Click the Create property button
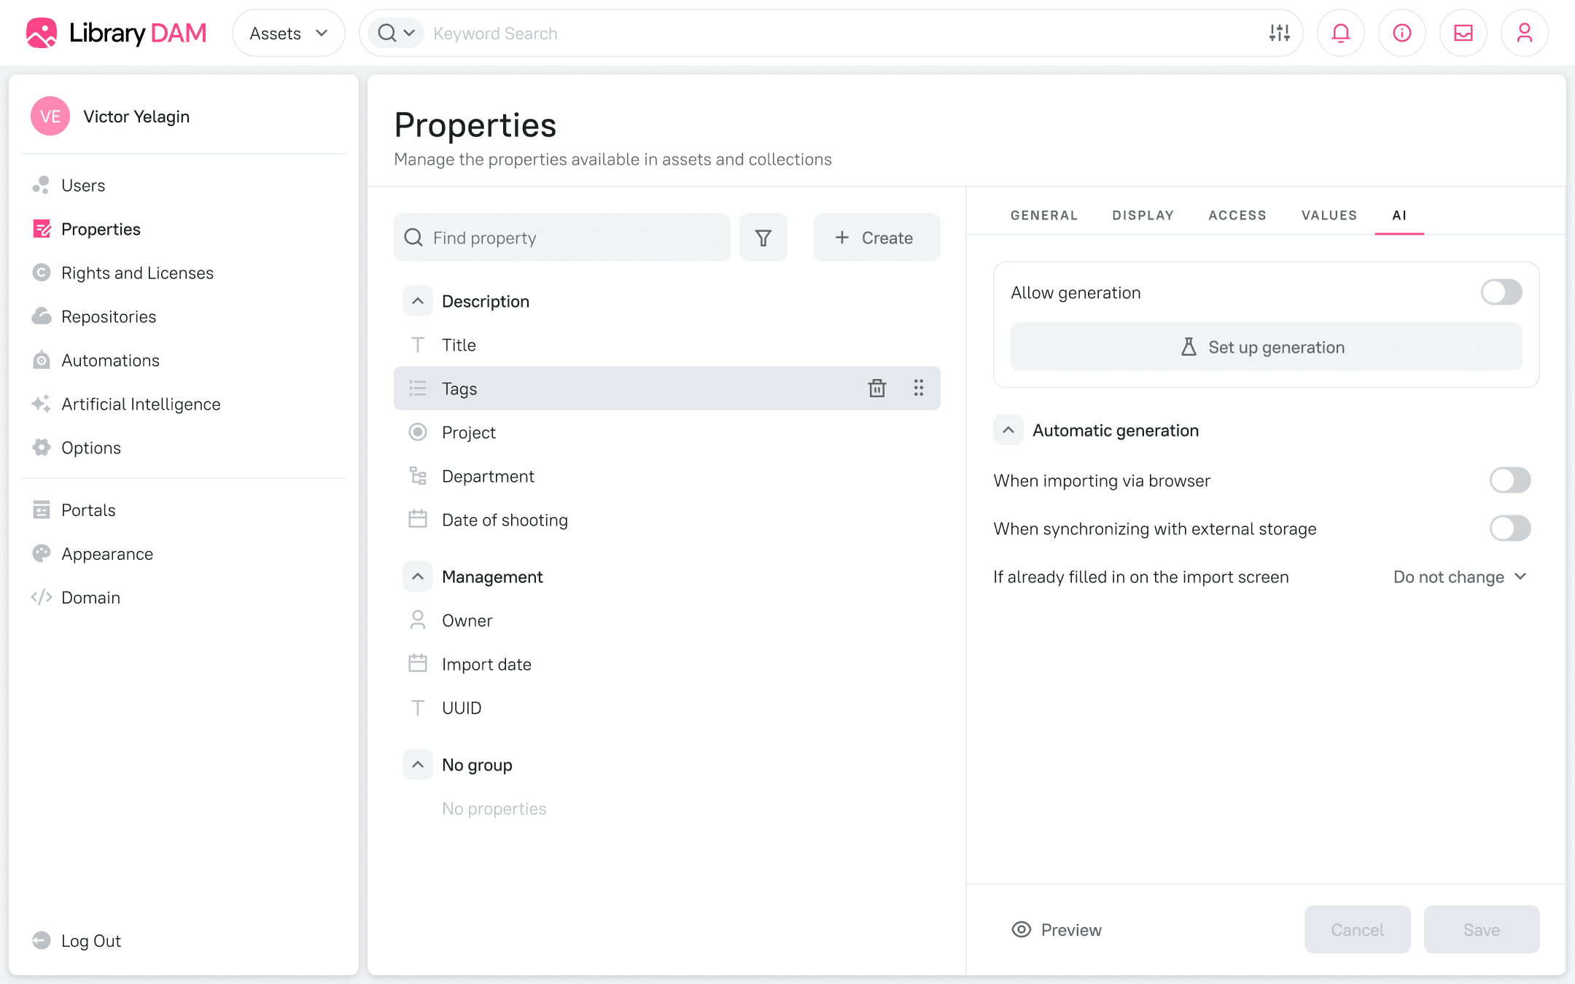 (x=876, y=238)
